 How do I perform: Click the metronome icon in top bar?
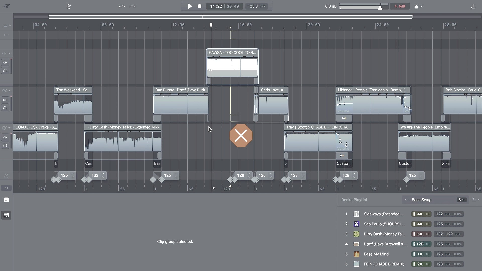[x=69, y=6]
